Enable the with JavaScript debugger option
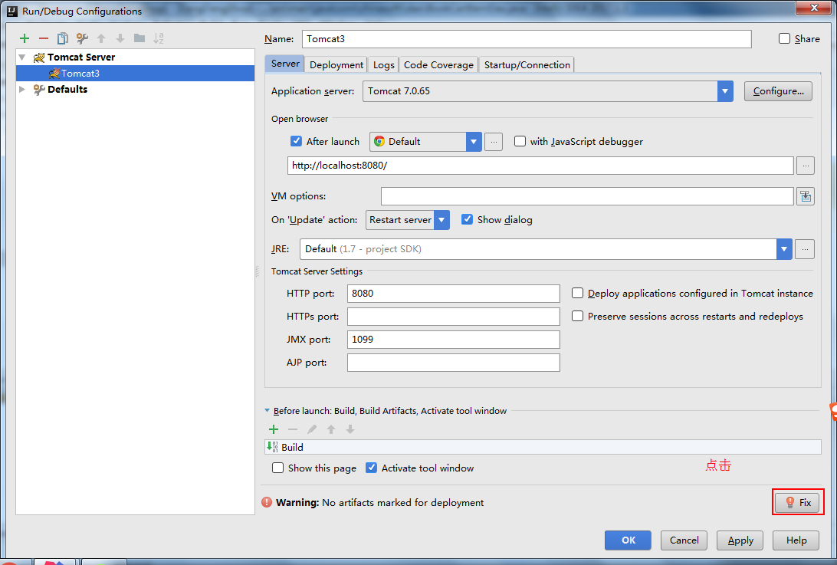This screenshot has height=565, width=837. point(520,141)
